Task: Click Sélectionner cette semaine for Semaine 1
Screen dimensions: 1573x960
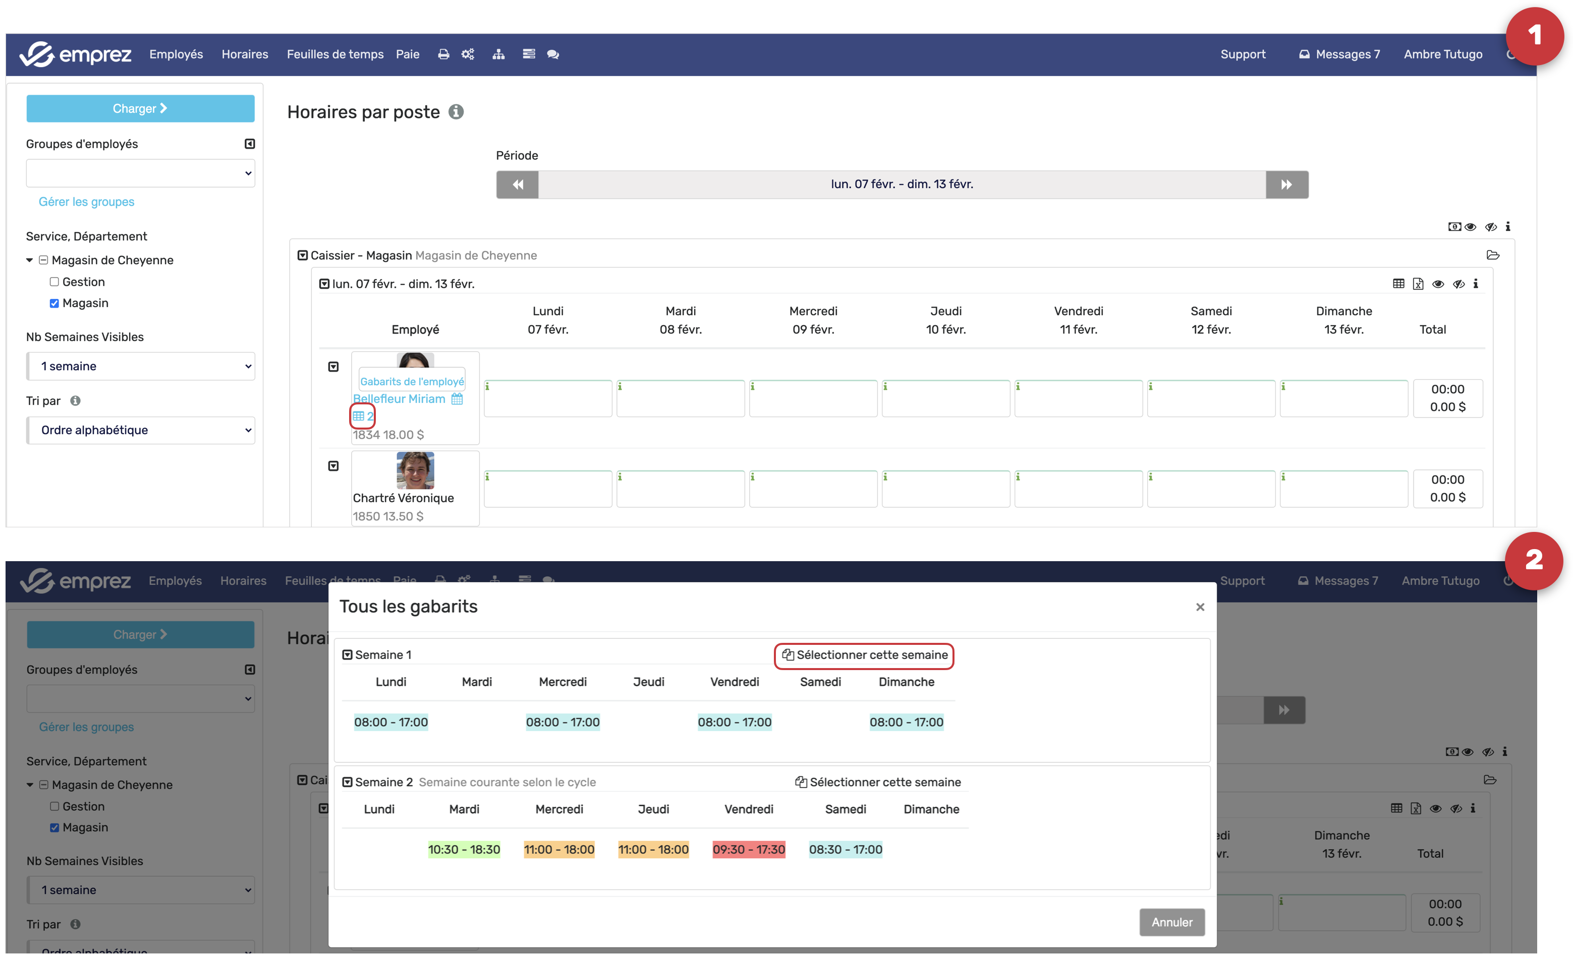Action: pos(864,655)
